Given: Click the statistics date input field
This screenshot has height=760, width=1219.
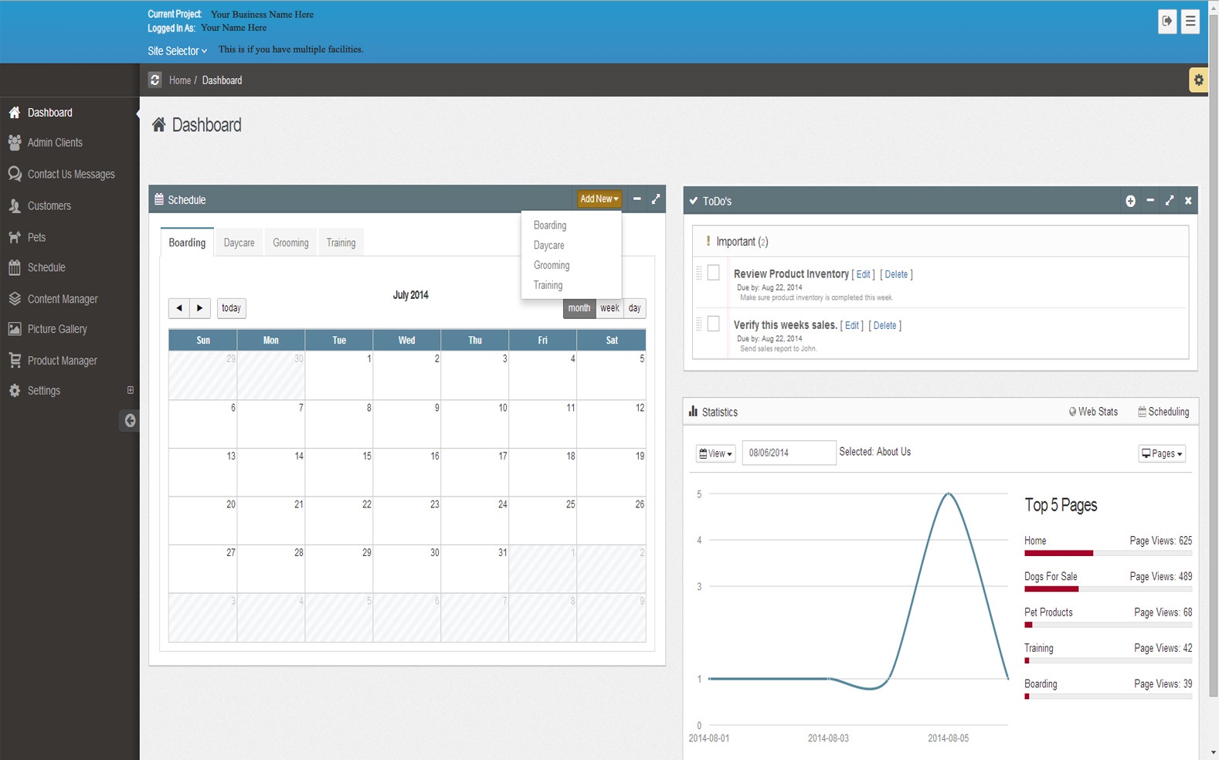Looking at the screenshot, I should click(x=789, y=453).
